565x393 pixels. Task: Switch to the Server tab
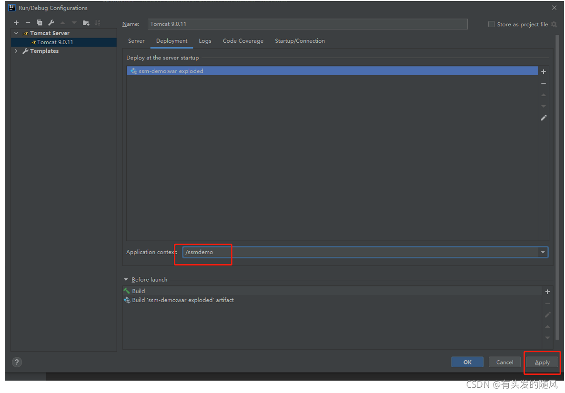[x=136, y=41]
